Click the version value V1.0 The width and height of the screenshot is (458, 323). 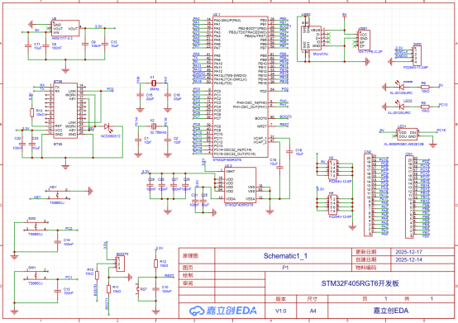pyautogui.click(x=281, y=311)
